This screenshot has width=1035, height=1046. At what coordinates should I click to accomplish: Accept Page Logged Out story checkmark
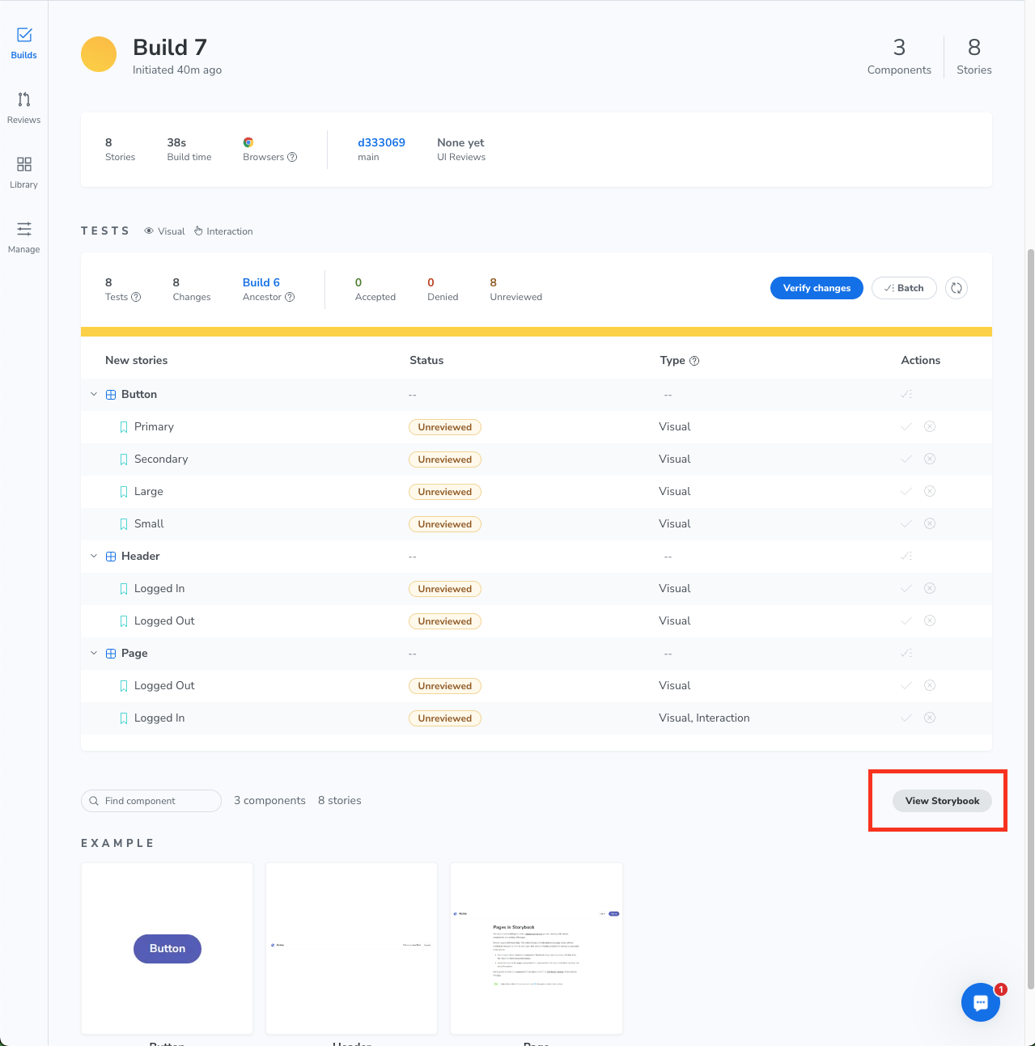click(x=906, y=685)
